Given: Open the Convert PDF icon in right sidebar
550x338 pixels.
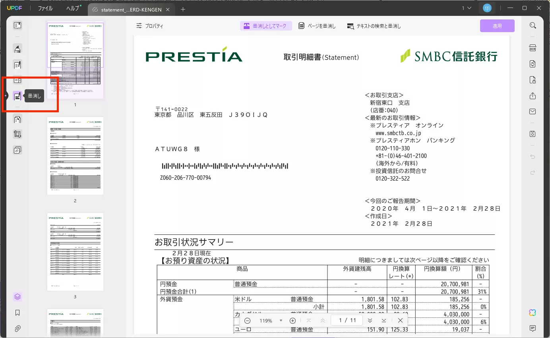Looking at the screenshot, I should (x=533, y=64).
